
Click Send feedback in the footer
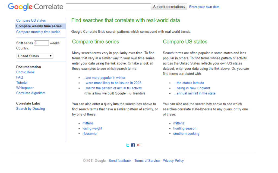pos(120,161)
